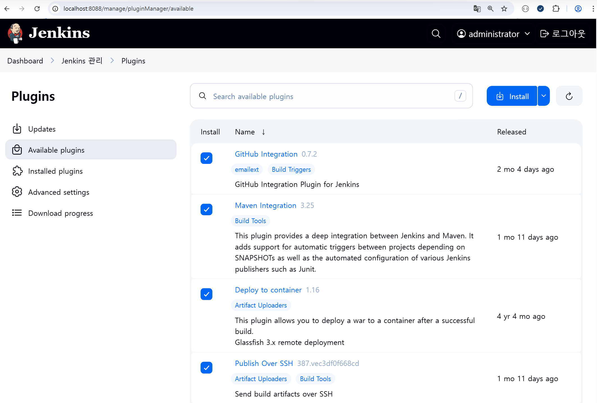The image size is (597, 403).
Task: Sort plugins via Name column header
Action: coord(245,132)
